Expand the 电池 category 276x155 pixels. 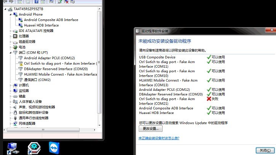click(11, 47)
